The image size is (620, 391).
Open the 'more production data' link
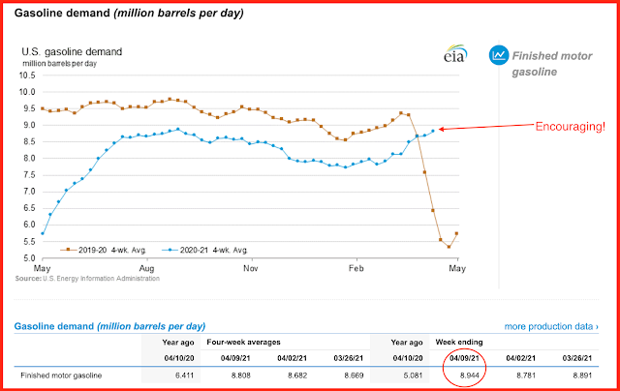pos(551,326)
